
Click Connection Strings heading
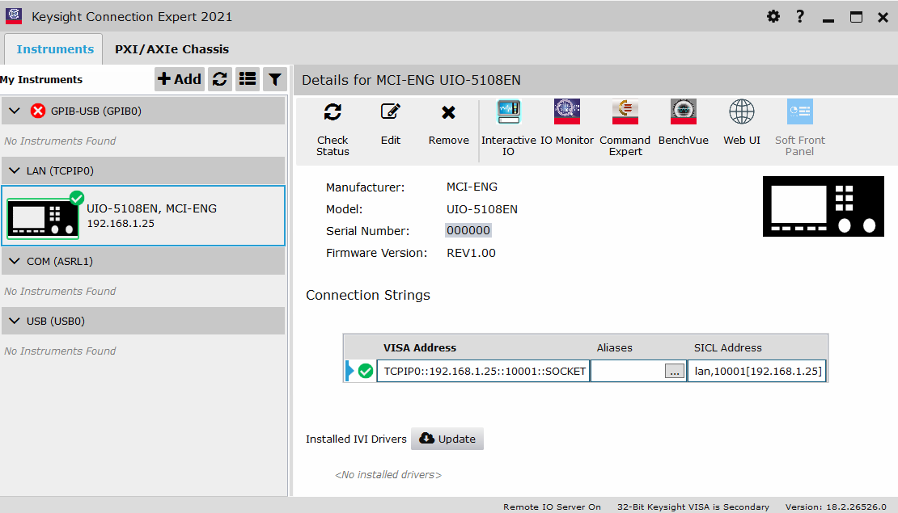point(367,295)
